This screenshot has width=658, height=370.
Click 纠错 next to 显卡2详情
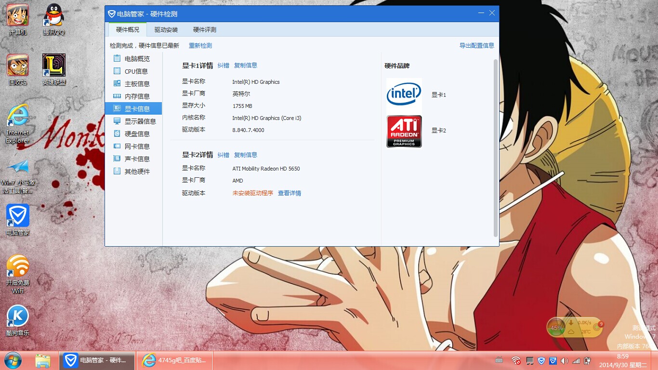coord(224,155)
